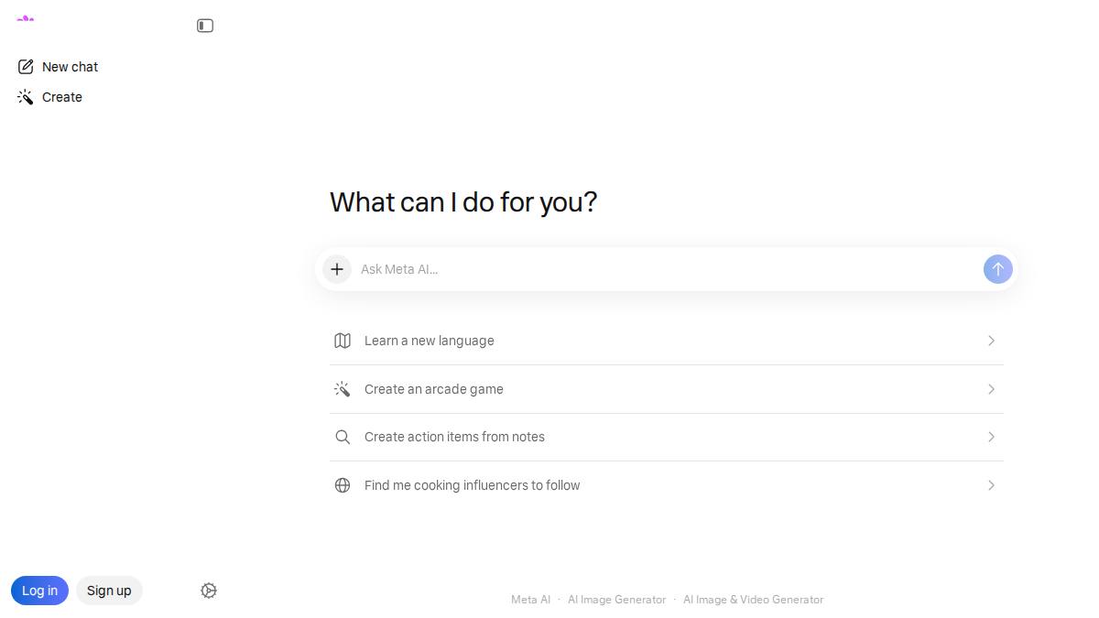Click the globe icon beside cooking influencers
Viewport: 1099px width, 618px height.
pos(343,485)
